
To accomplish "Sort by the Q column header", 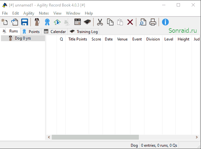I will point(61,39).
